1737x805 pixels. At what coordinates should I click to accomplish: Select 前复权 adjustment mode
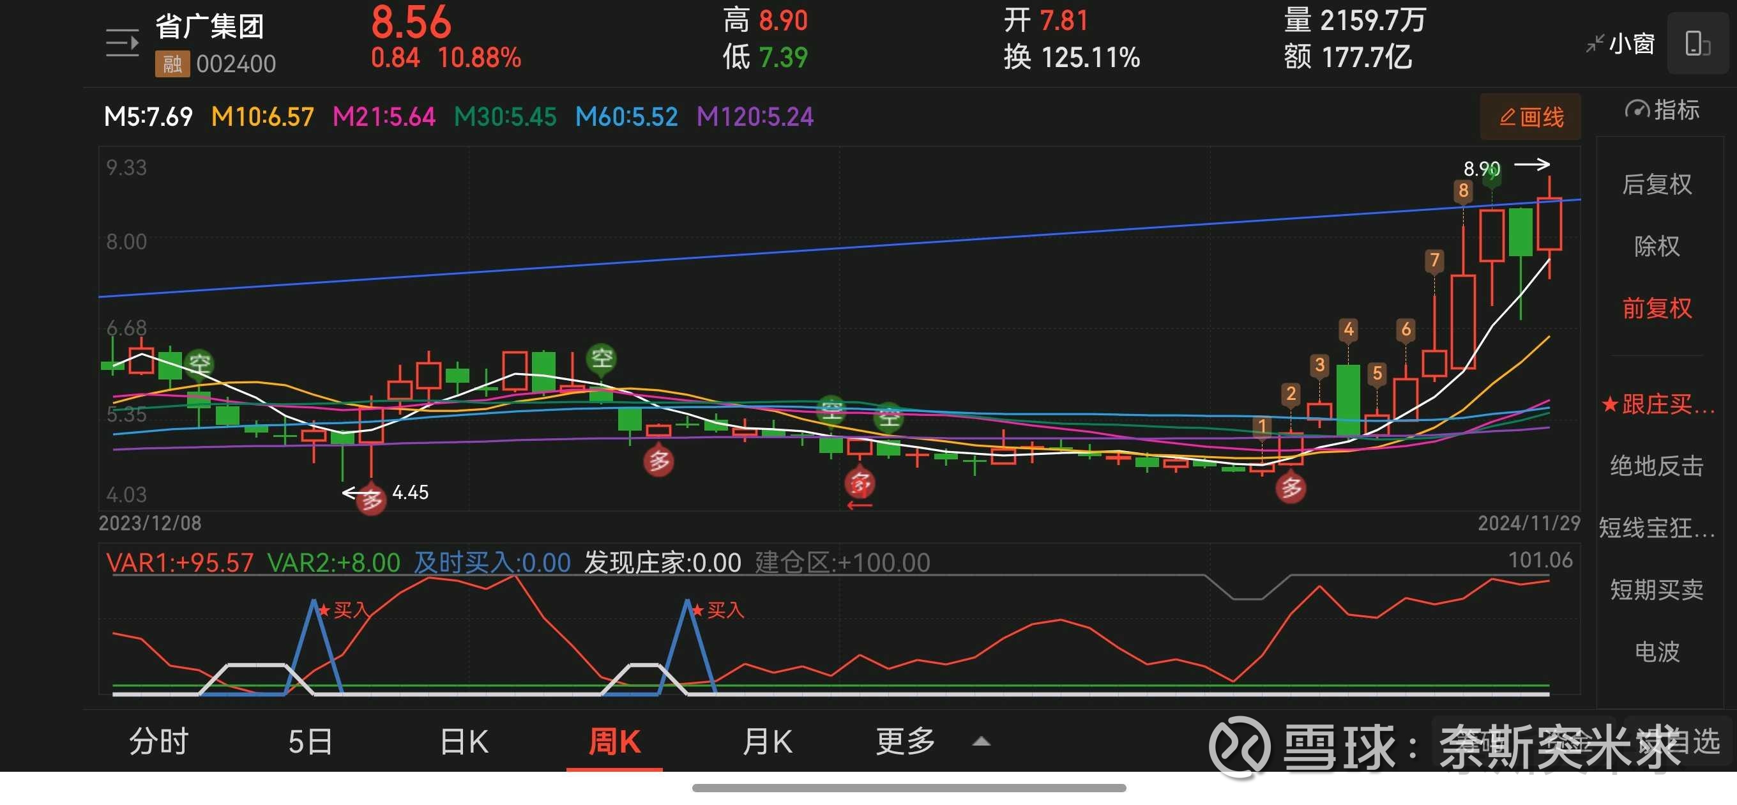coord(1657,308)
